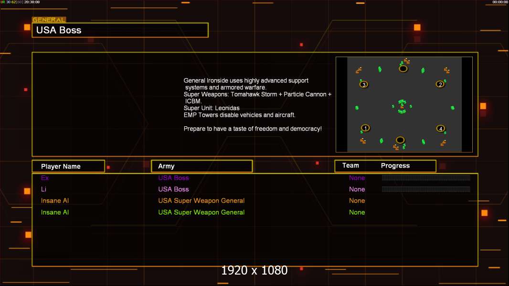This screenshot has height=286, width=509.
Task: Click the unnumbered start slot below the map center
Action: 400,140
